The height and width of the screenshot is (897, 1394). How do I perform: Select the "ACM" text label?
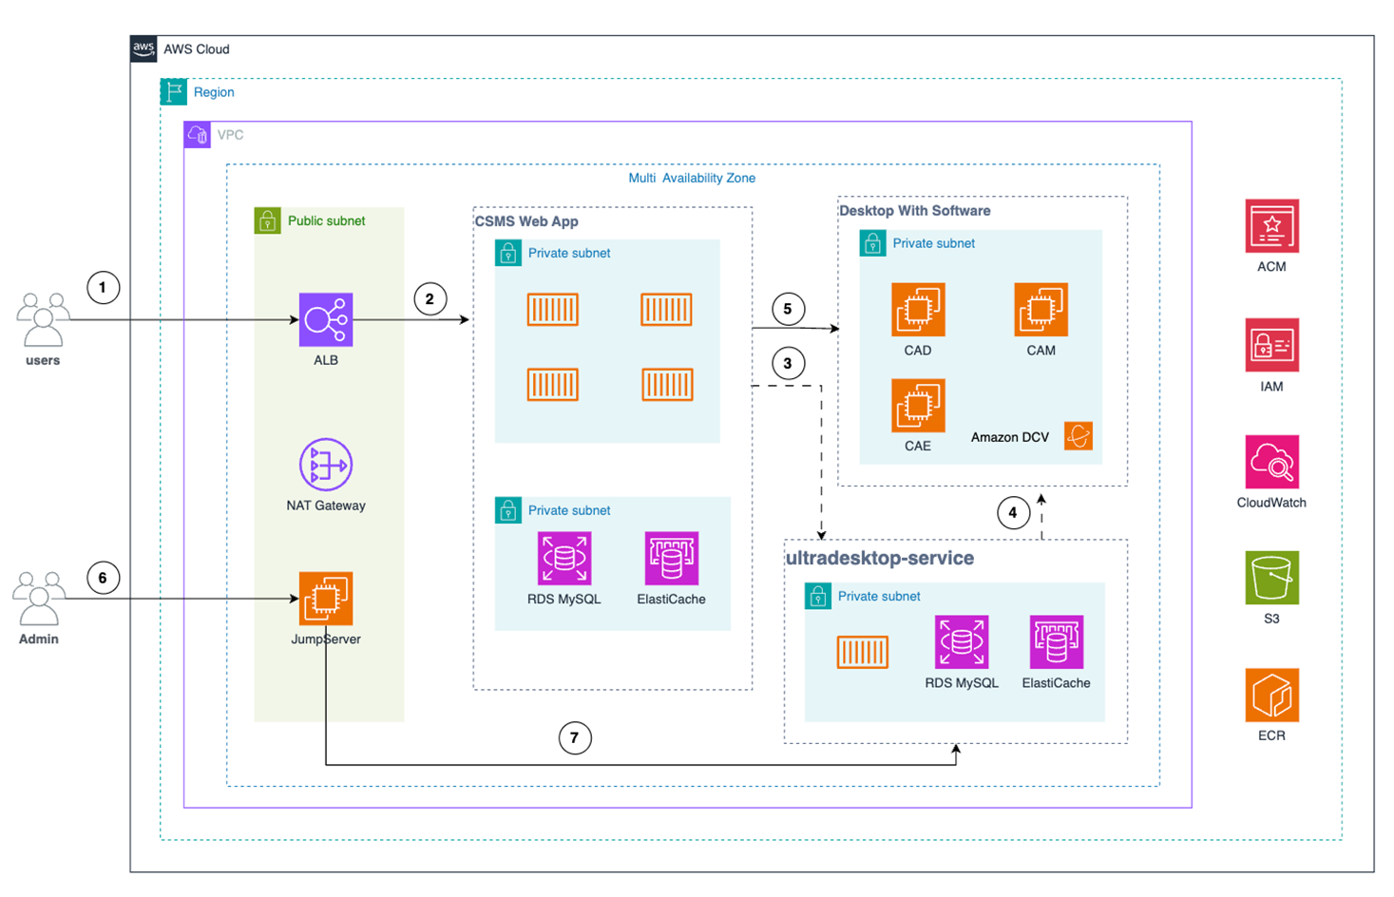point(1271,267)
